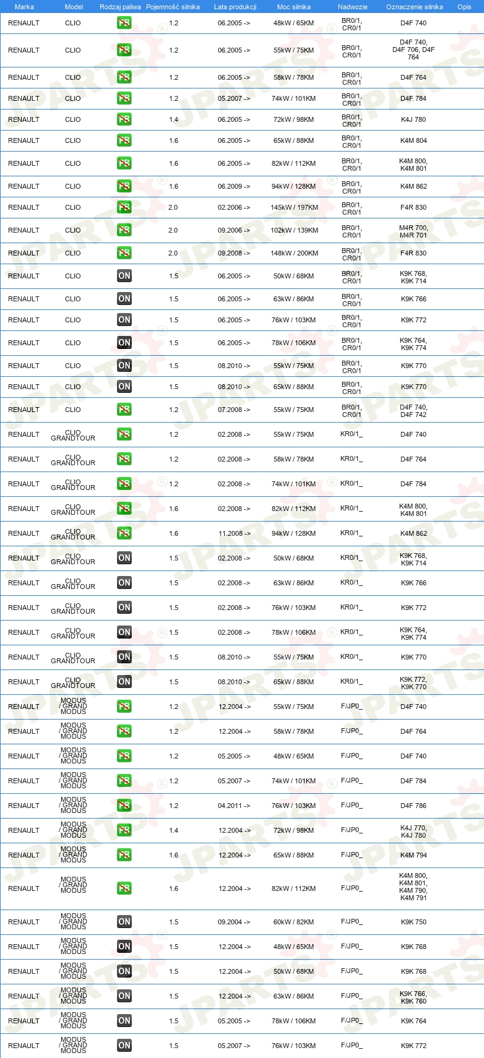Click the 'Nadwozie' column header
The width and height of the screenshot is (484, 1058).
pyautogui.click(x=353, y=7)
